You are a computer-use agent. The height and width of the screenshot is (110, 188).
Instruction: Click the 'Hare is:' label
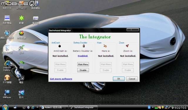click(106, 51)
